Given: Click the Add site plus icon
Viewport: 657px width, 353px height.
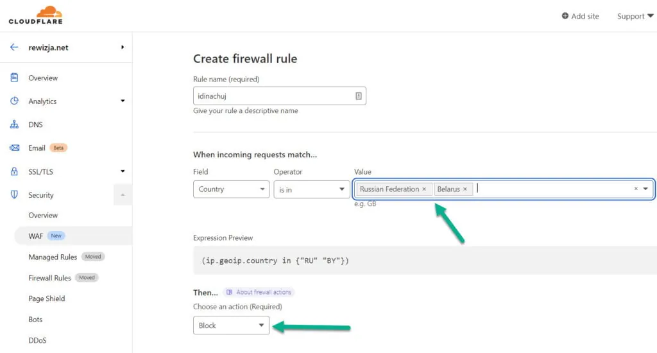Looking at the screenshot, I should tap(565, 16).
